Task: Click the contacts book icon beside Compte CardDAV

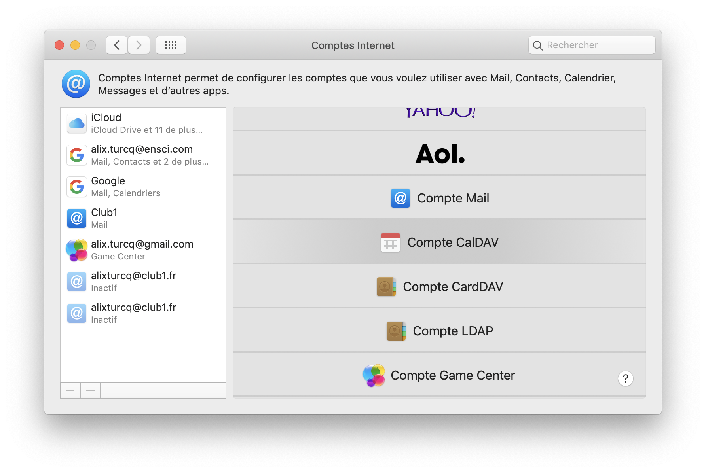Action: 386,286
